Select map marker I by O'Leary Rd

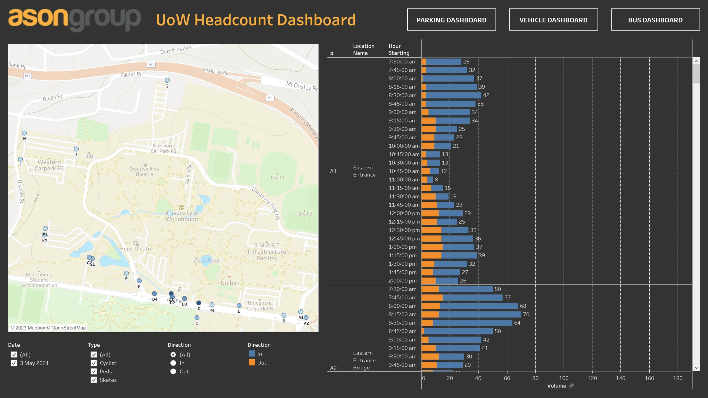[x=20, y=159]
